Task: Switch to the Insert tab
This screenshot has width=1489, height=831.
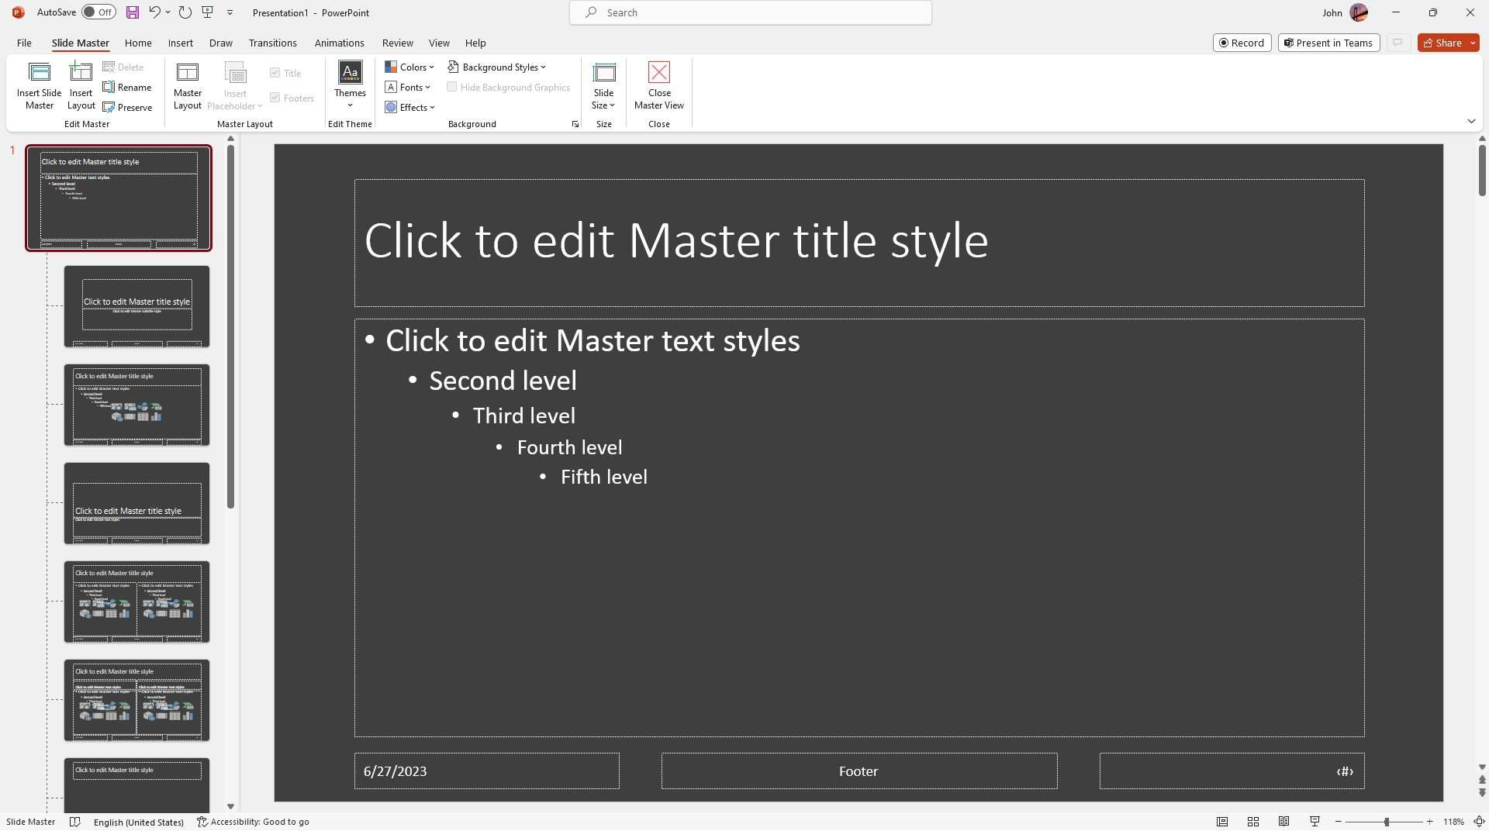Action: (181, 43)
